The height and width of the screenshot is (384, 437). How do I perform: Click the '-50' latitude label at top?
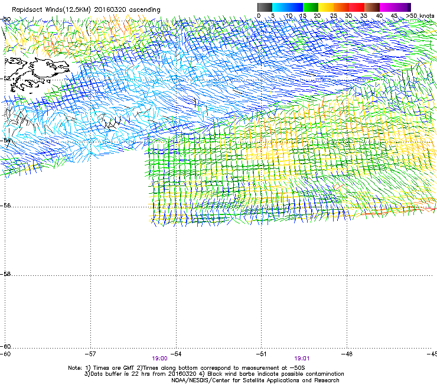pos(5,19)
